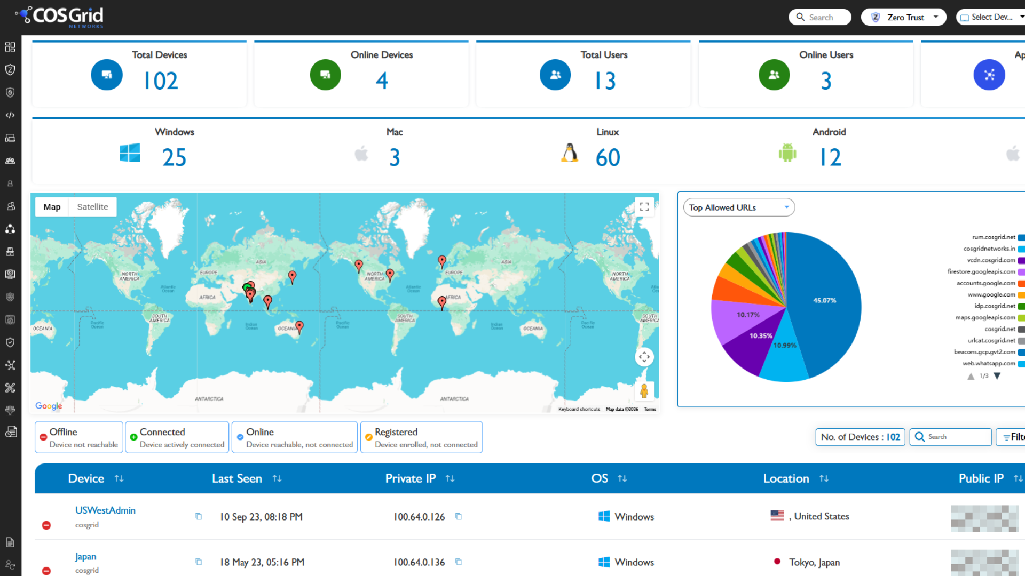This screenshot has width=1025, height=576.
Task: Switch map to Satellite view
Action: tap(92, 207)
